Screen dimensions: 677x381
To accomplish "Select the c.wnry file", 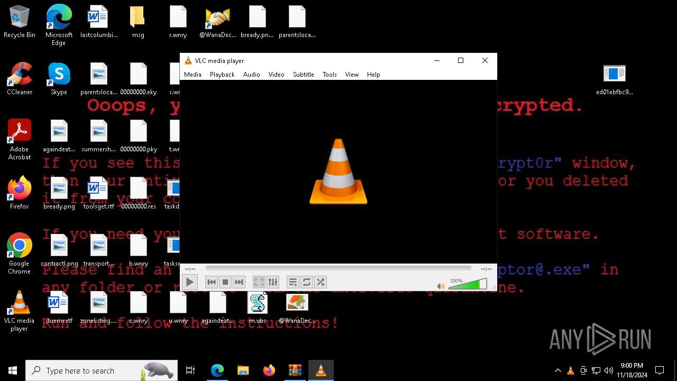I will pyautogui.click(x=139, y=307).
